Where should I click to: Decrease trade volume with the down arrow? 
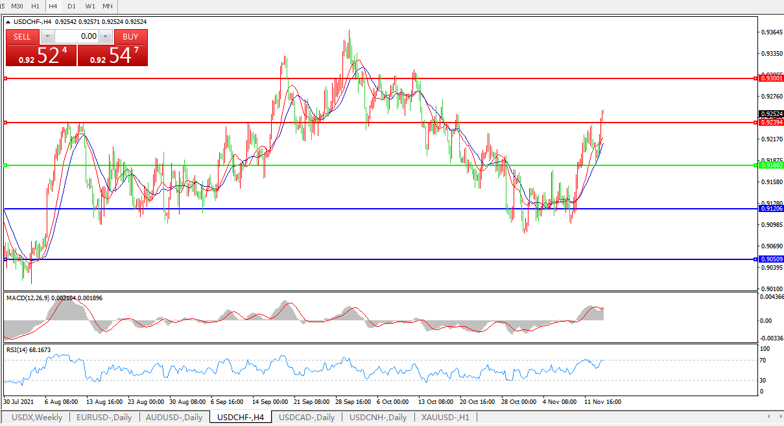click(x=47, y=37)
